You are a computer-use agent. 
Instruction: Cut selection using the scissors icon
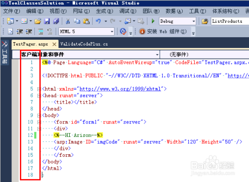pos(68,21)
